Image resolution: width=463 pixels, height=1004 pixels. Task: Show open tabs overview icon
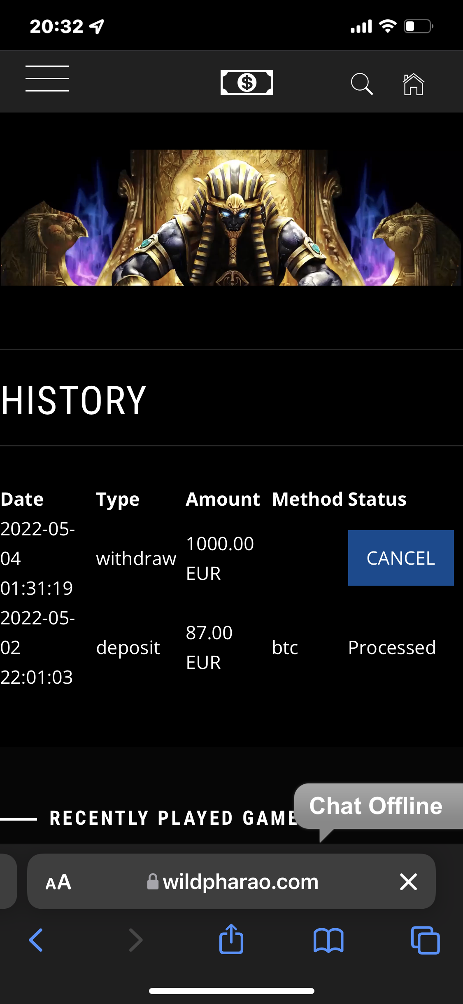[425, 940]
